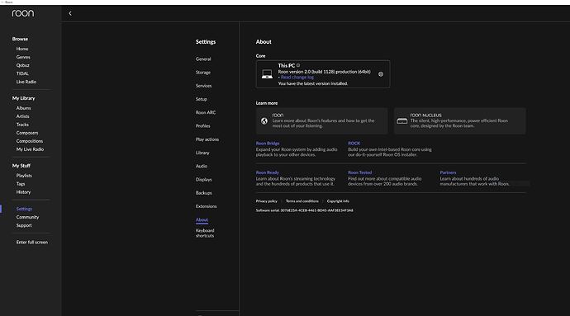Open Composers in My Library
Screen dimensions: 570x316
tap(27, 133)
